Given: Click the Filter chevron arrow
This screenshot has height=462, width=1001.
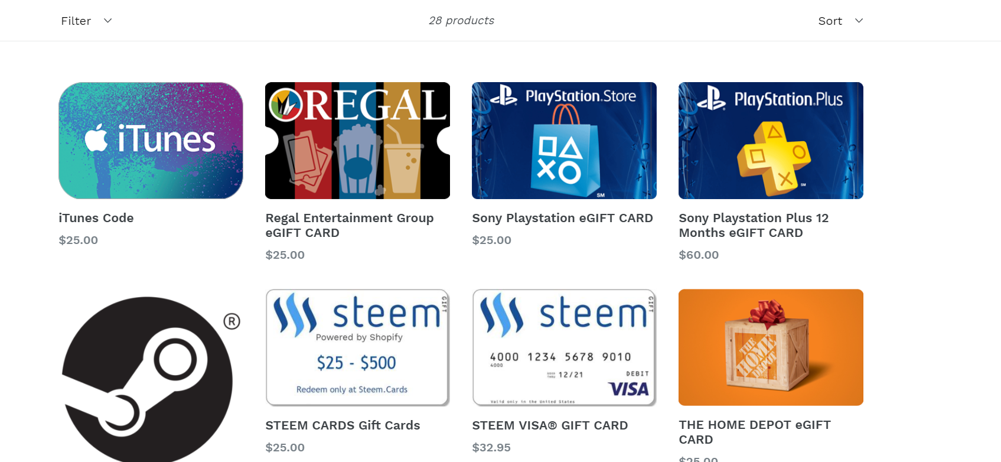Looking at the screenshot, I should (107, 21).
